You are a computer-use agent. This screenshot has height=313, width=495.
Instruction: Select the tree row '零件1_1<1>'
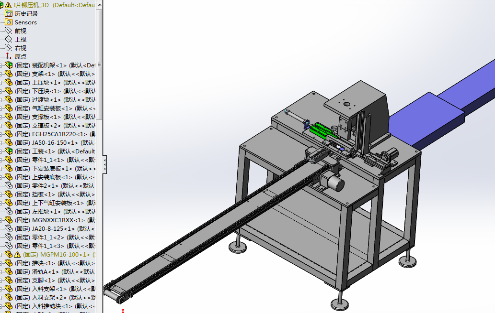pos(48,160)
